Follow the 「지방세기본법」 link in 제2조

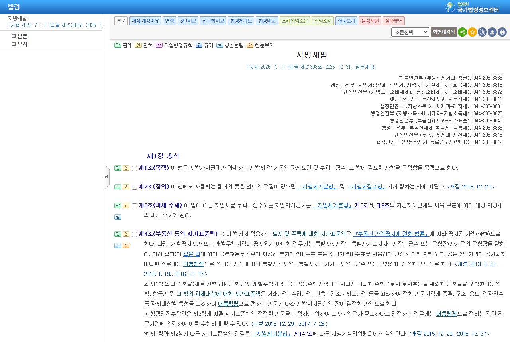(x=318, y=187)
